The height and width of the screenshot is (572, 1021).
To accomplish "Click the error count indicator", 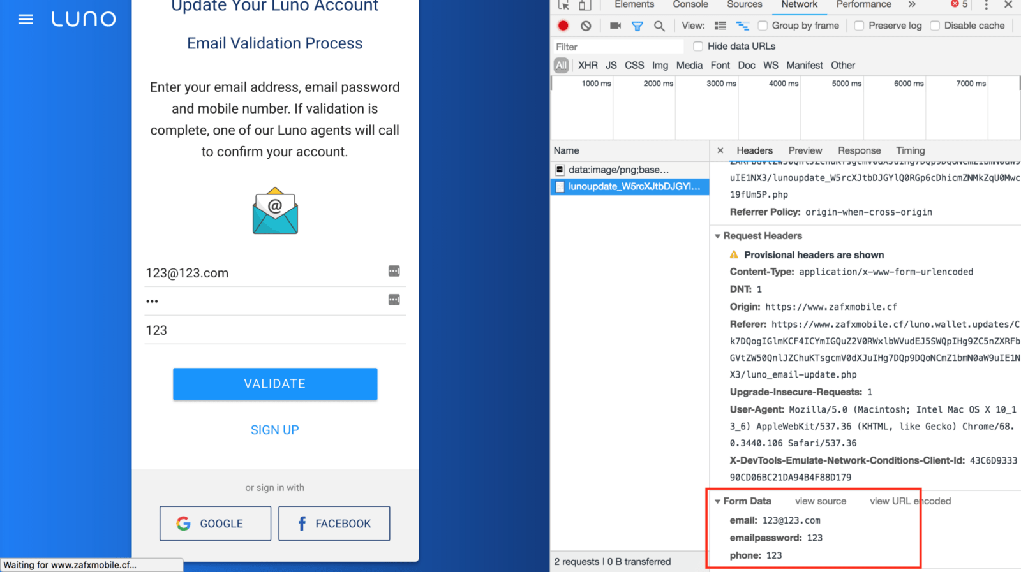I will coord(959,4).
